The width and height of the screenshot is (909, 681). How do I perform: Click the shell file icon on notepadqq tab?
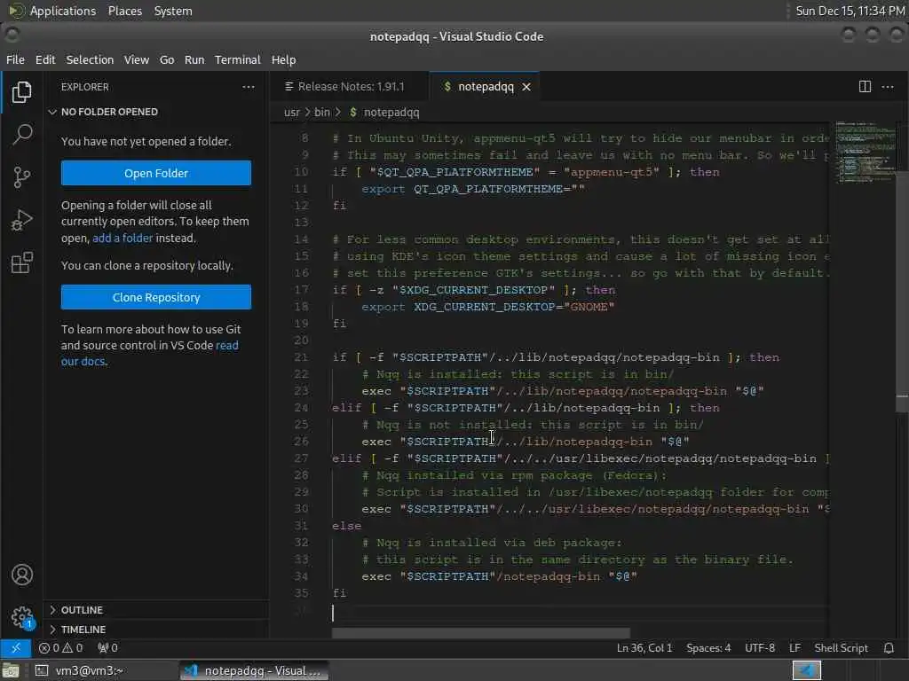pyautogui.click(x=447, y=87)
